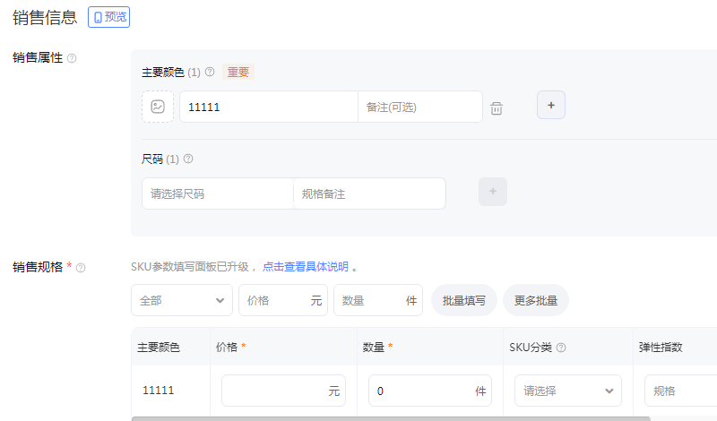This screenshot has width=717, height=421.
Task: Open the 预览 preview button
Action: [108, 17]
